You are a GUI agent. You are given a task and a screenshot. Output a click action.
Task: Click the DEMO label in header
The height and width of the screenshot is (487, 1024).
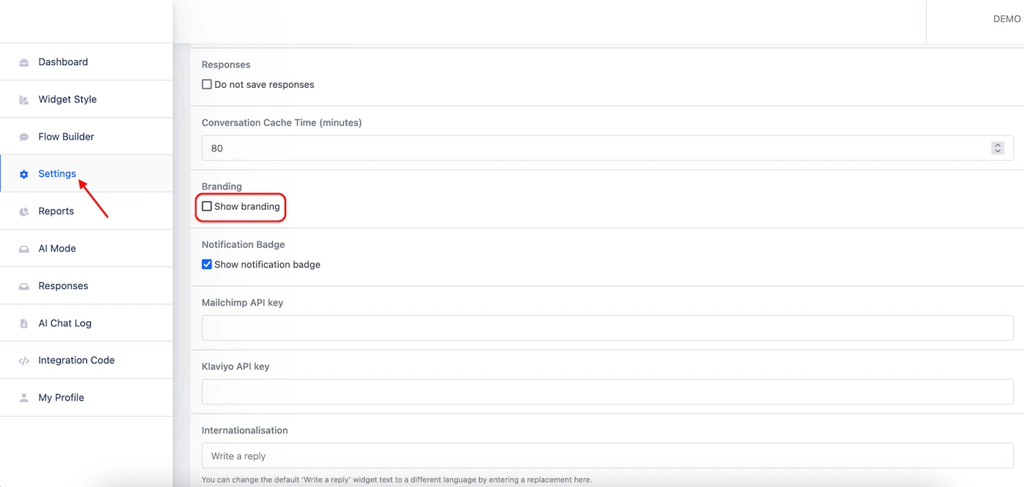point(1006,19)
